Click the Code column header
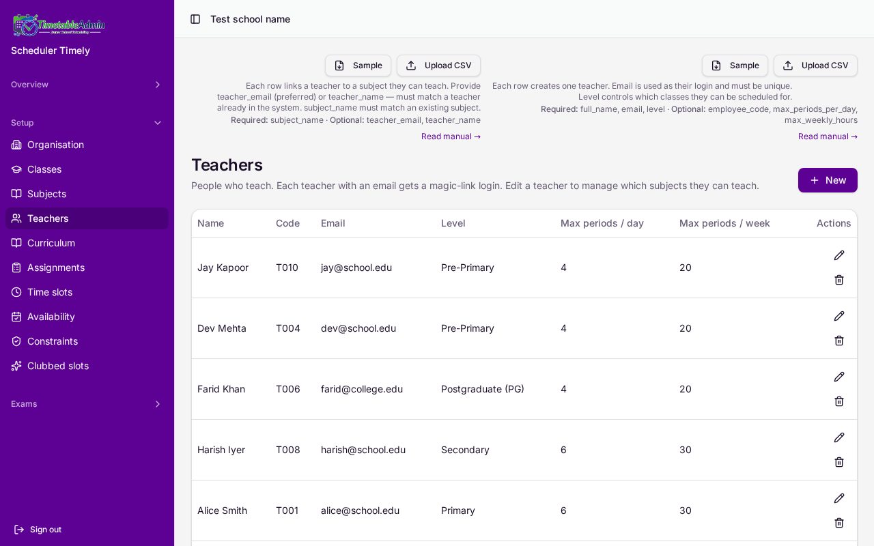This screenshot has width=874, height=546. click(x=287, y=223)
